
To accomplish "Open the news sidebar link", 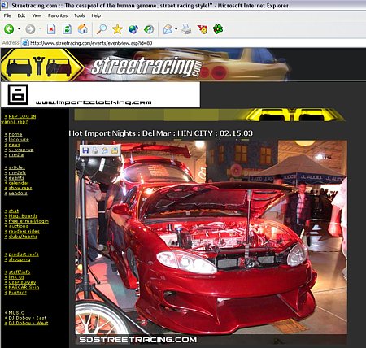I will (14, 145).
